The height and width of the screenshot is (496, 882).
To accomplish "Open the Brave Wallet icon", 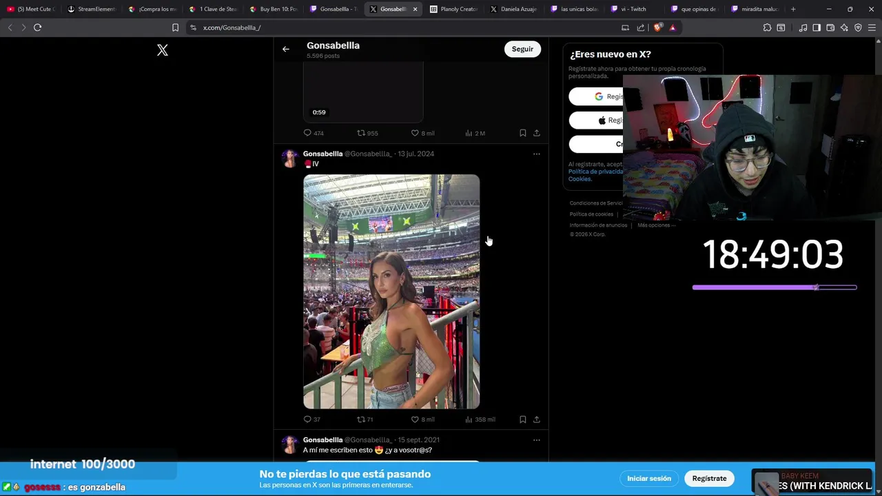I will pyautogui.click(x=830, y=28).
